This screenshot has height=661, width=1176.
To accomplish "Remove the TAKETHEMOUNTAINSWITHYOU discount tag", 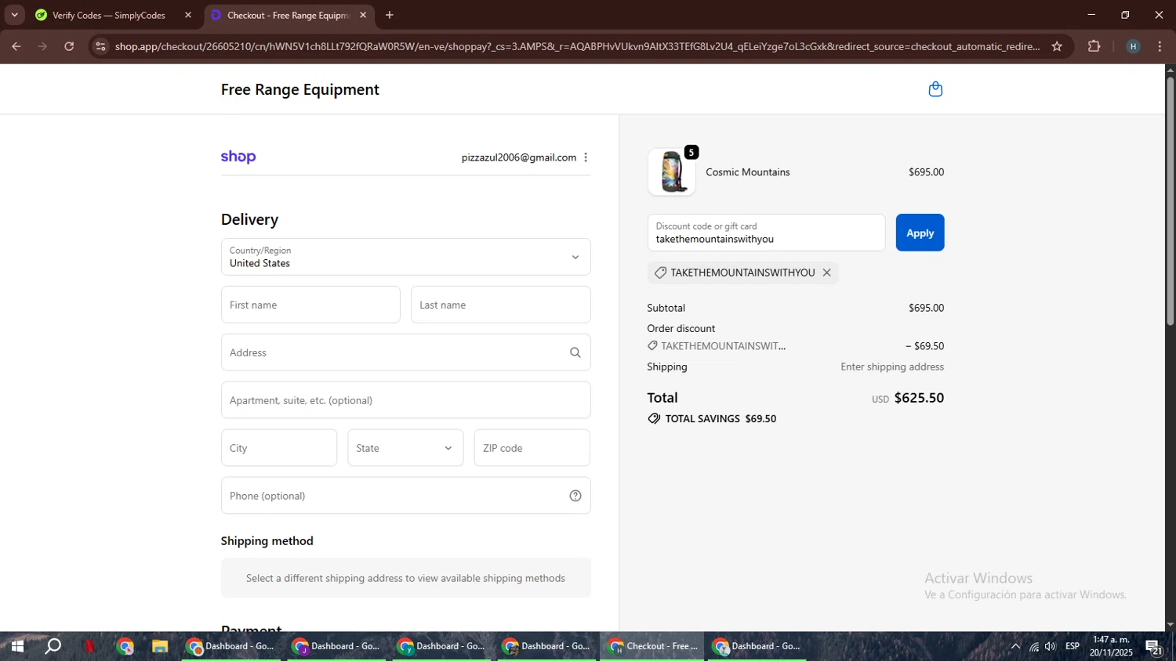I will (826, 273).
